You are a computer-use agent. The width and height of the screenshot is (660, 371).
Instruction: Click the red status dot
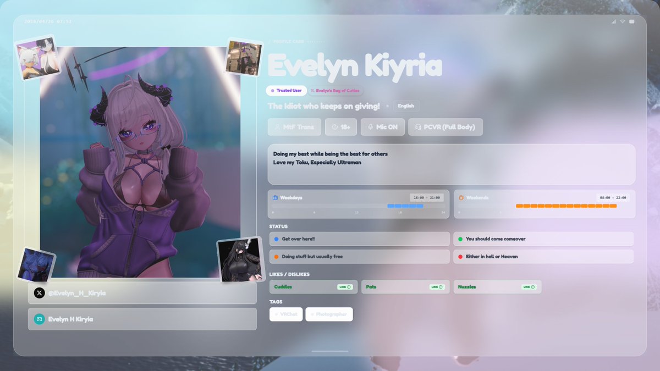[x=460, y=257]
